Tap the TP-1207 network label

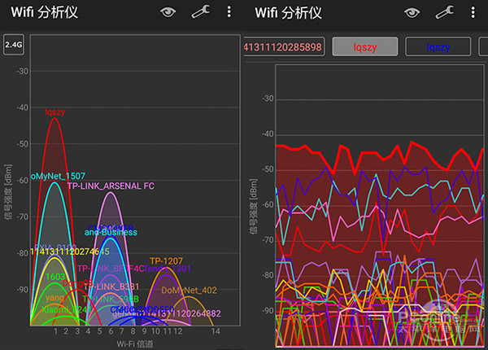point(166,261)
